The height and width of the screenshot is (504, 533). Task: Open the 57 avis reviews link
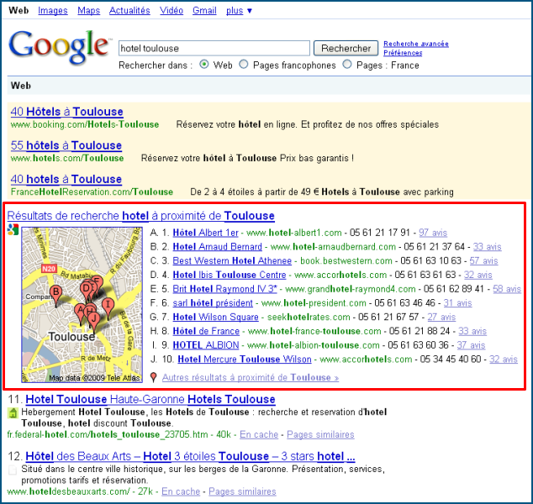(x=483, y=261)
